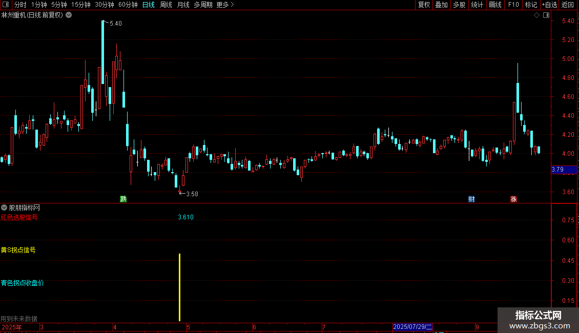
Task: Activate the 画线 drawing tool
Action: click(495, 5)
